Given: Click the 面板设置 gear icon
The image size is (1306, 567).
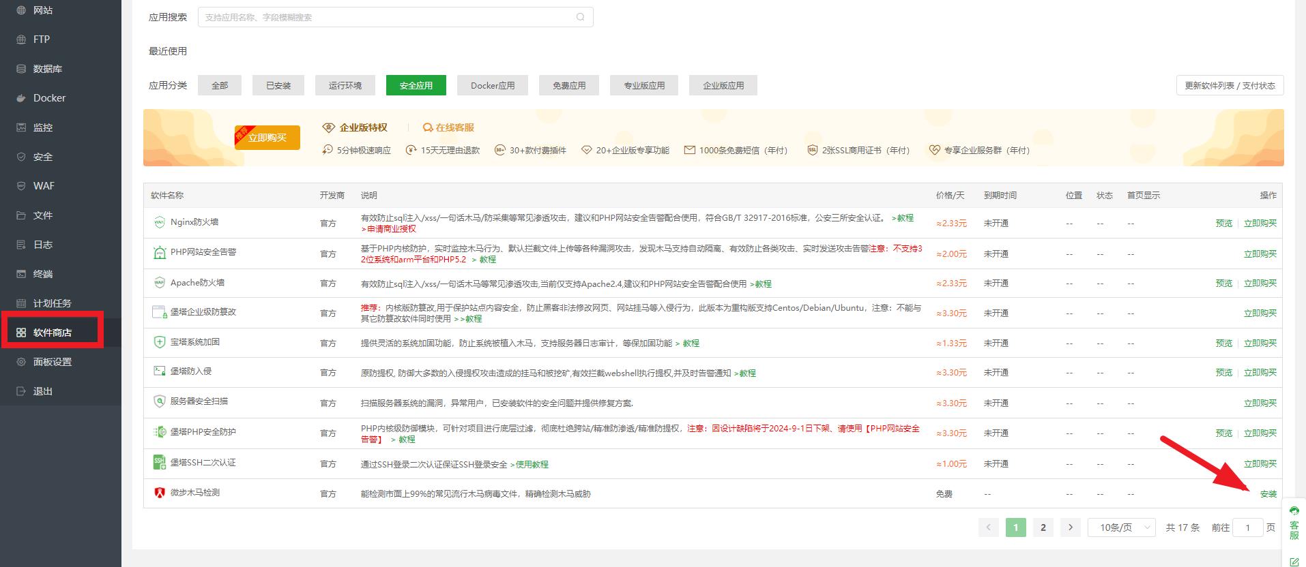Looking at the screenshot, I should (21, 362).
